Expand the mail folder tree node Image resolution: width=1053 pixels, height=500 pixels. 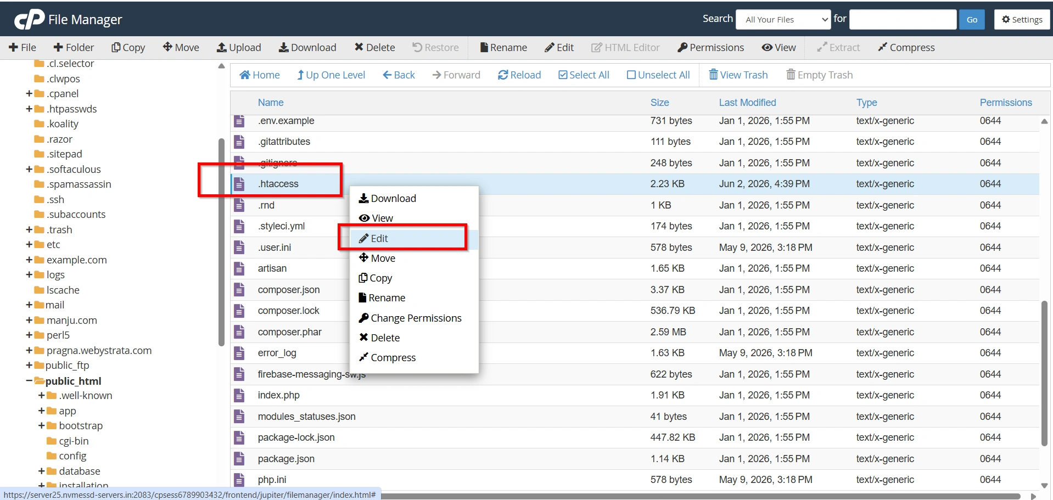click(29, 305)
